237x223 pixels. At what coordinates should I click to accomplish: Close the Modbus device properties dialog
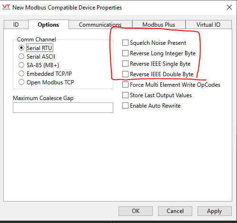(x=229, y=7)
